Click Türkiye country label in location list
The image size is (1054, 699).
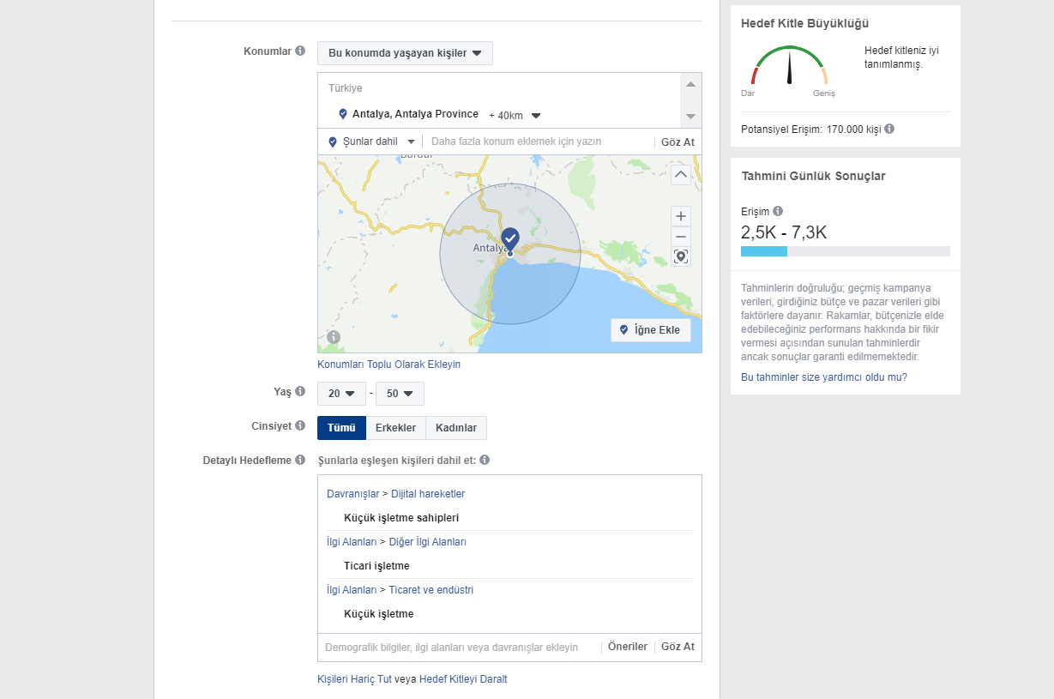(346, 88)
